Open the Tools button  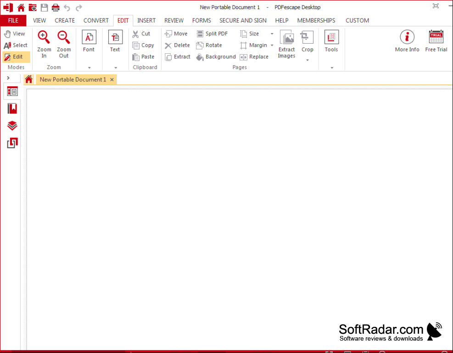331,41
